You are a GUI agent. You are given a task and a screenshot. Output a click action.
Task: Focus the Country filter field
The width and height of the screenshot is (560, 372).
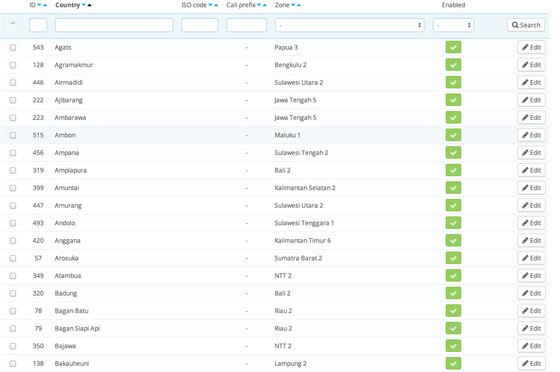[114, 25]
